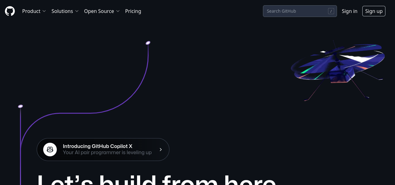Click the drone helicopter illustration
Image resolution: width=395 pixels, height=185 pixels.
click(338, 66)
